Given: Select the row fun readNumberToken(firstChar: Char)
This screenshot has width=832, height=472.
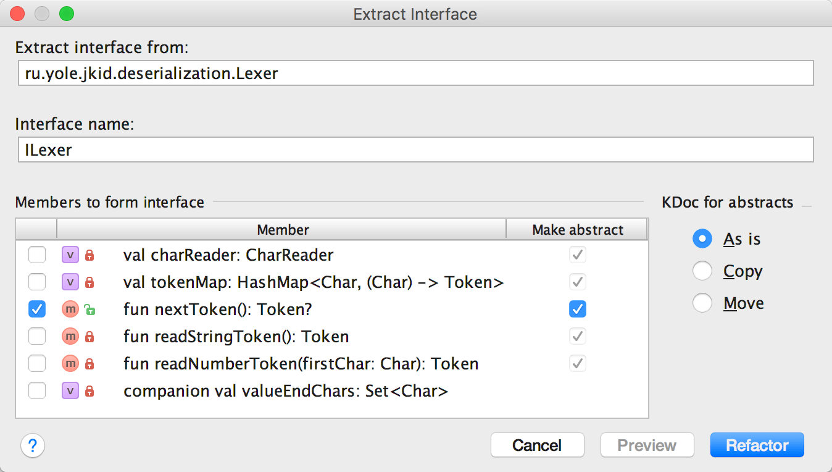Looking at the screenshot, I should tap(332, 363).
